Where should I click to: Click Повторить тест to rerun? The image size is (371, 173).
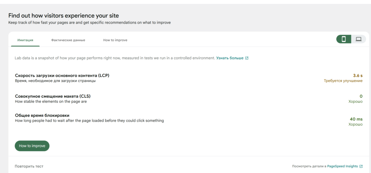pos(29,166)
